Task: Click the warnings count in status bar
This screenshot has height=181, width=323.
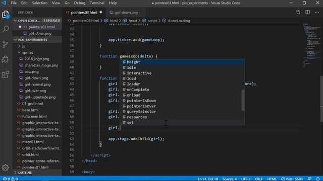Action: (x=15, y=179)
